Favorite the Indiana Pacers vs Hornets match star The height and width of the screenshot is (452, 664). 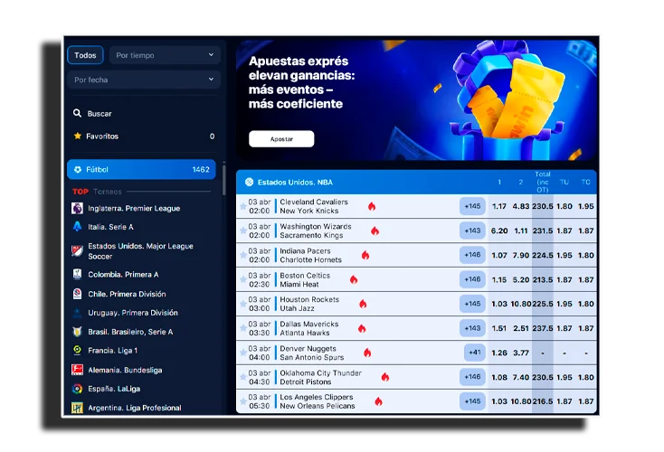click(243, 255)
